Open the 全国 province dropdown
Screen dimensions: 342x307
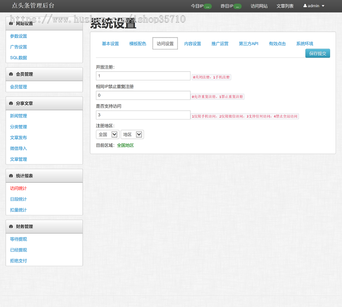click(108, 135)
